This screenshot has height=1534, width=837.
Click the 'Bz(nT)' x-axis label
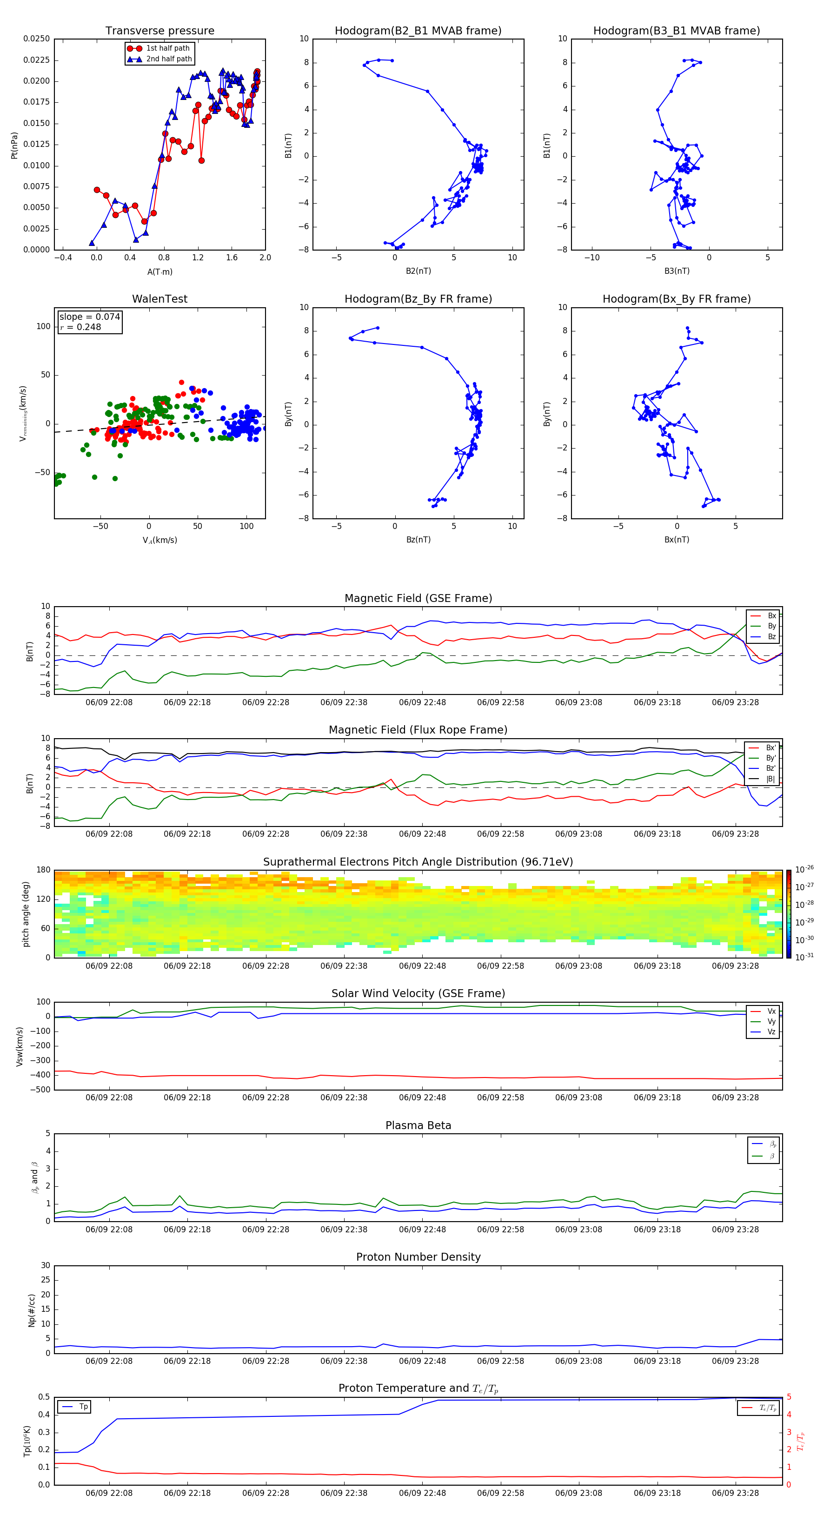pyautogui.click(x=418, y=540)
